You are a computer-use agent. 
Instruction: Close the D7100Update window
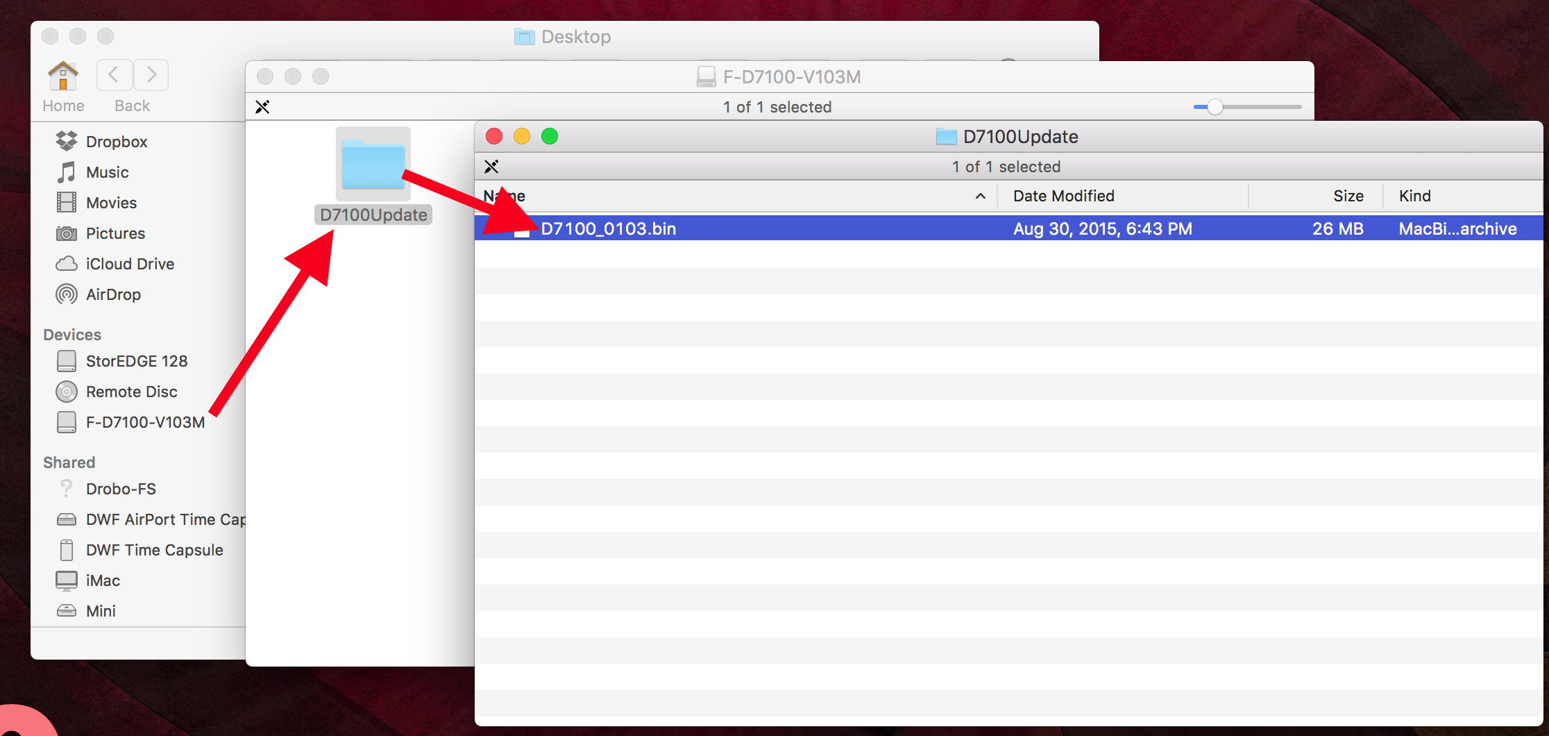(x=494, y=136)
